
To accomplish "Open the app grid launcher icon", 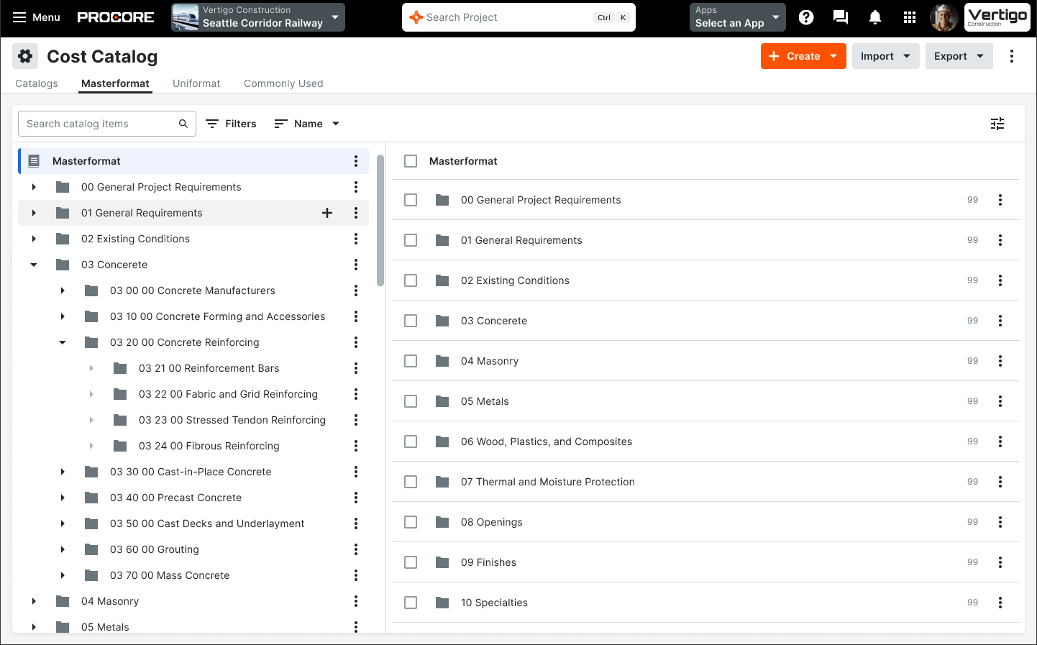I will coord(910,17).
